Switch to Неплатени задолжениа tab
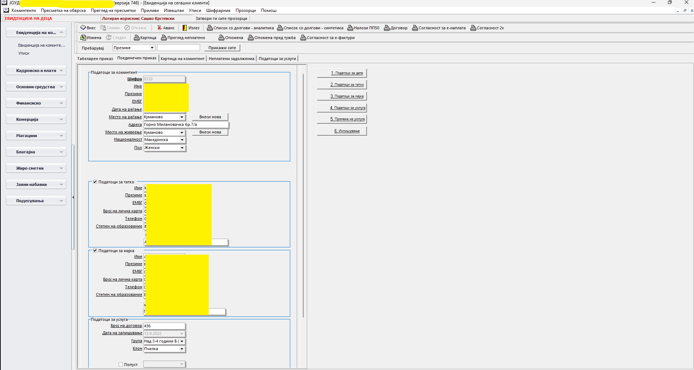Screen dimensions: 694x370 232,59
